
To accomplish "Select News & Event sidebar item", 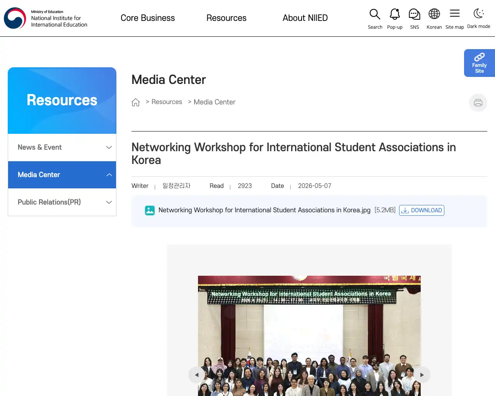I will 62,147.
